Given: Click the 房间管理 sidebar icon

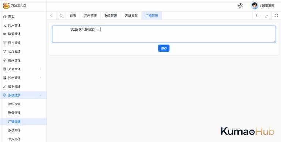Looking at the screenshot, I should tap(5, 60).
